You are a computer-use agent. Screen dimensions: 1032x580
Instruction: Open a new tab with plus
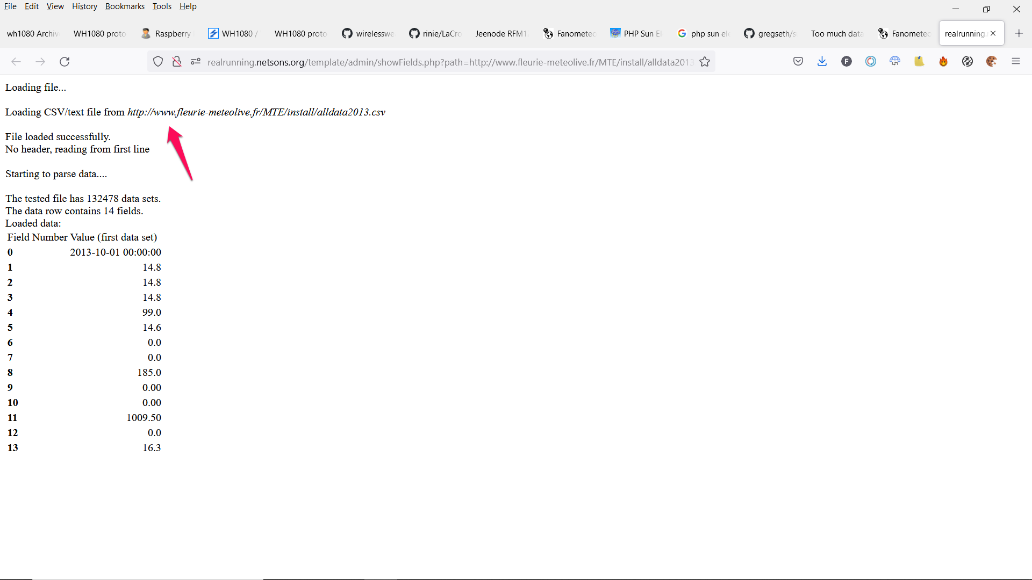1019,33
